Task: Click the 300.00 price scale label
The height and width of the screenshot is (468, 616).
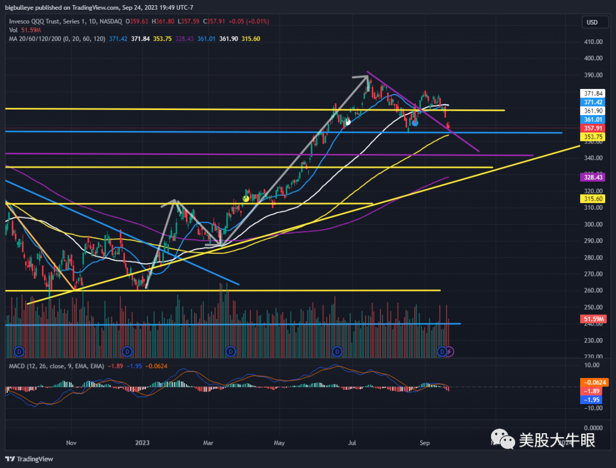Action: point(593,225)
